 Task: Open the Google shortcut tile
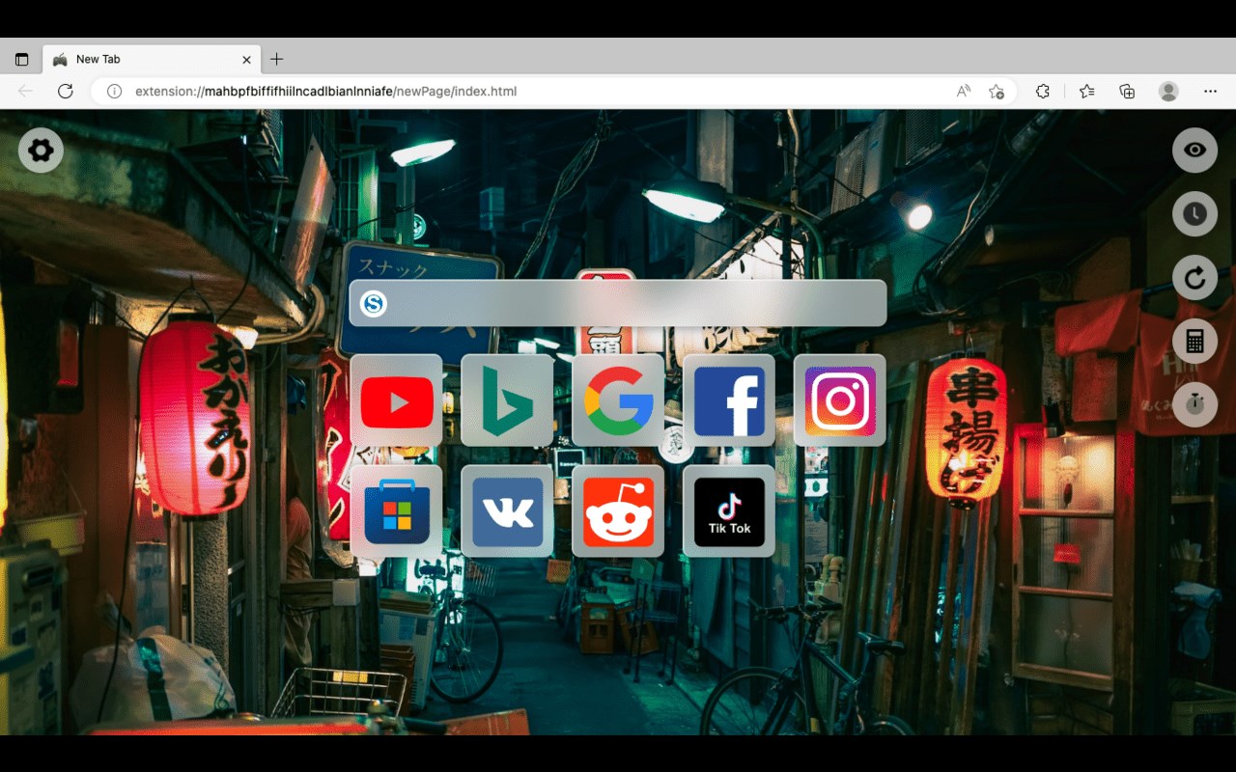tap(618, 400)
